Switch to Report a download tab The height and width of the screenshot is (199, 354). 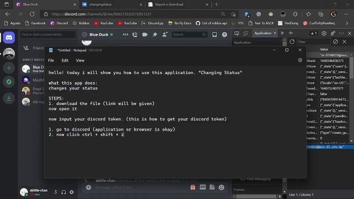coord(178,4)
